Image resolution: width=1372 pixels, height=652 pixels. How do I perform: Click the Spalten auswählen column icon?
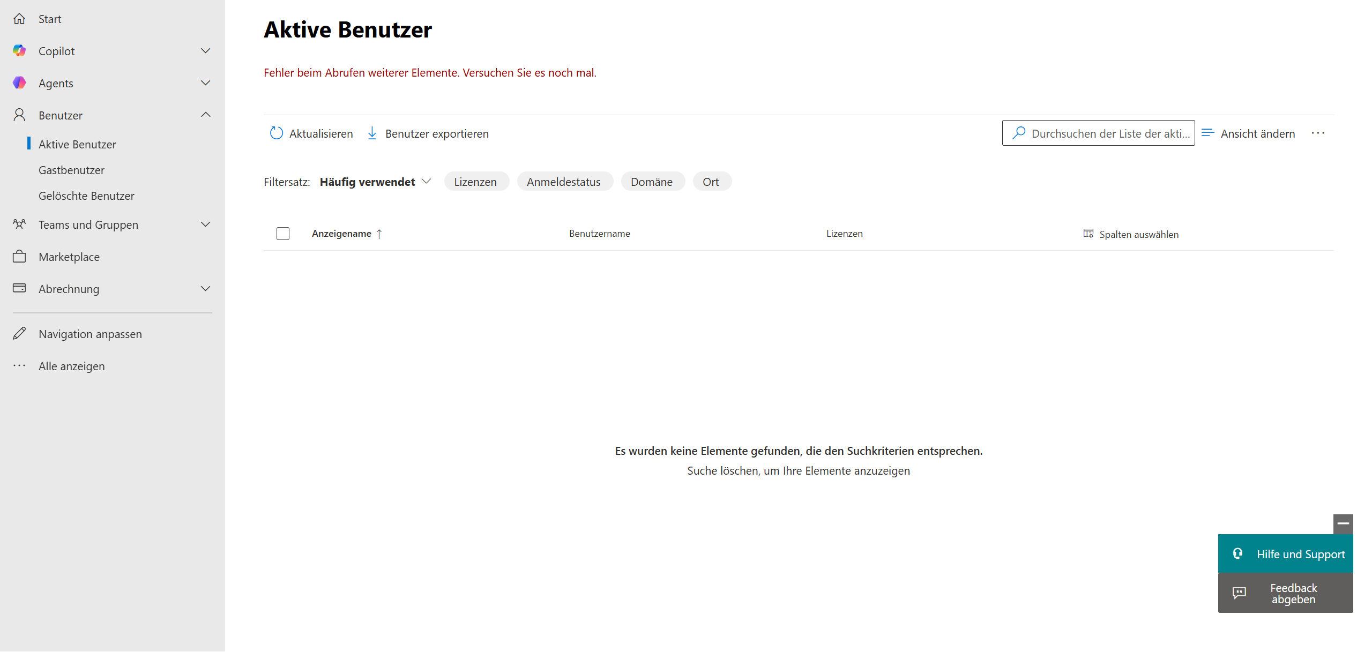click(x=1088, y=234)
